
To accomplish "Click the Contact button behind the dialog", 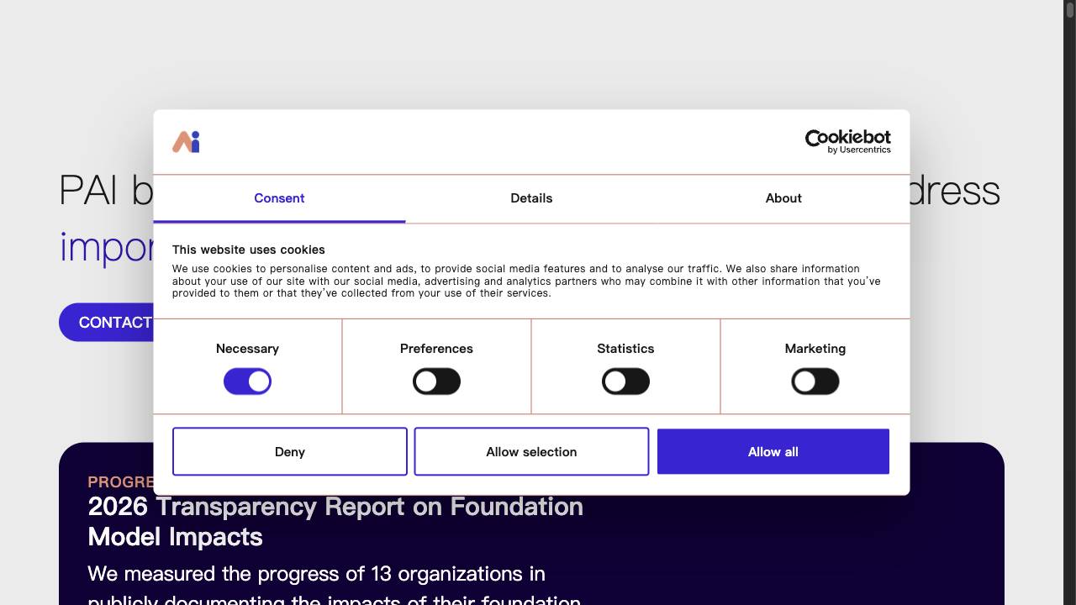I will (107, 323).
